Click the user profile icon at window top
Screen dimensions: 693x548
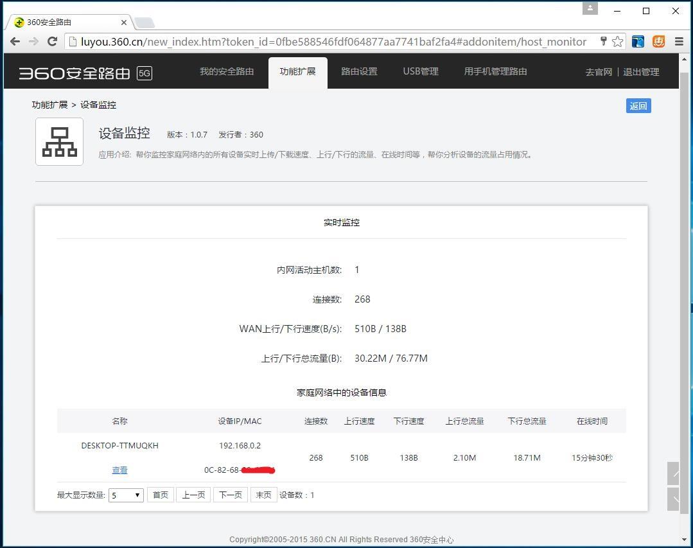pyautogui.click(x=590, y=8)
